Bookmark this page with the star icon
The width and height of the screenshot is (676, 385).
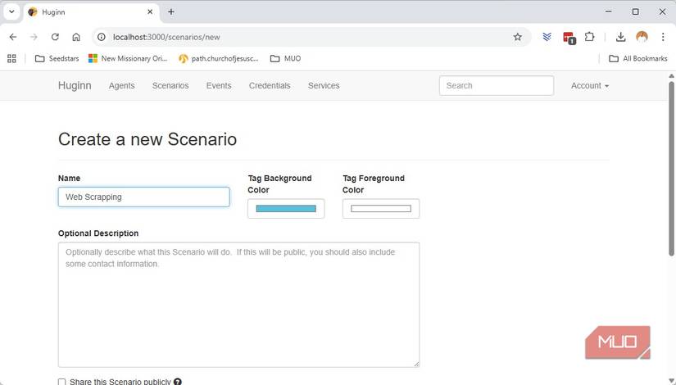[518, 37]
